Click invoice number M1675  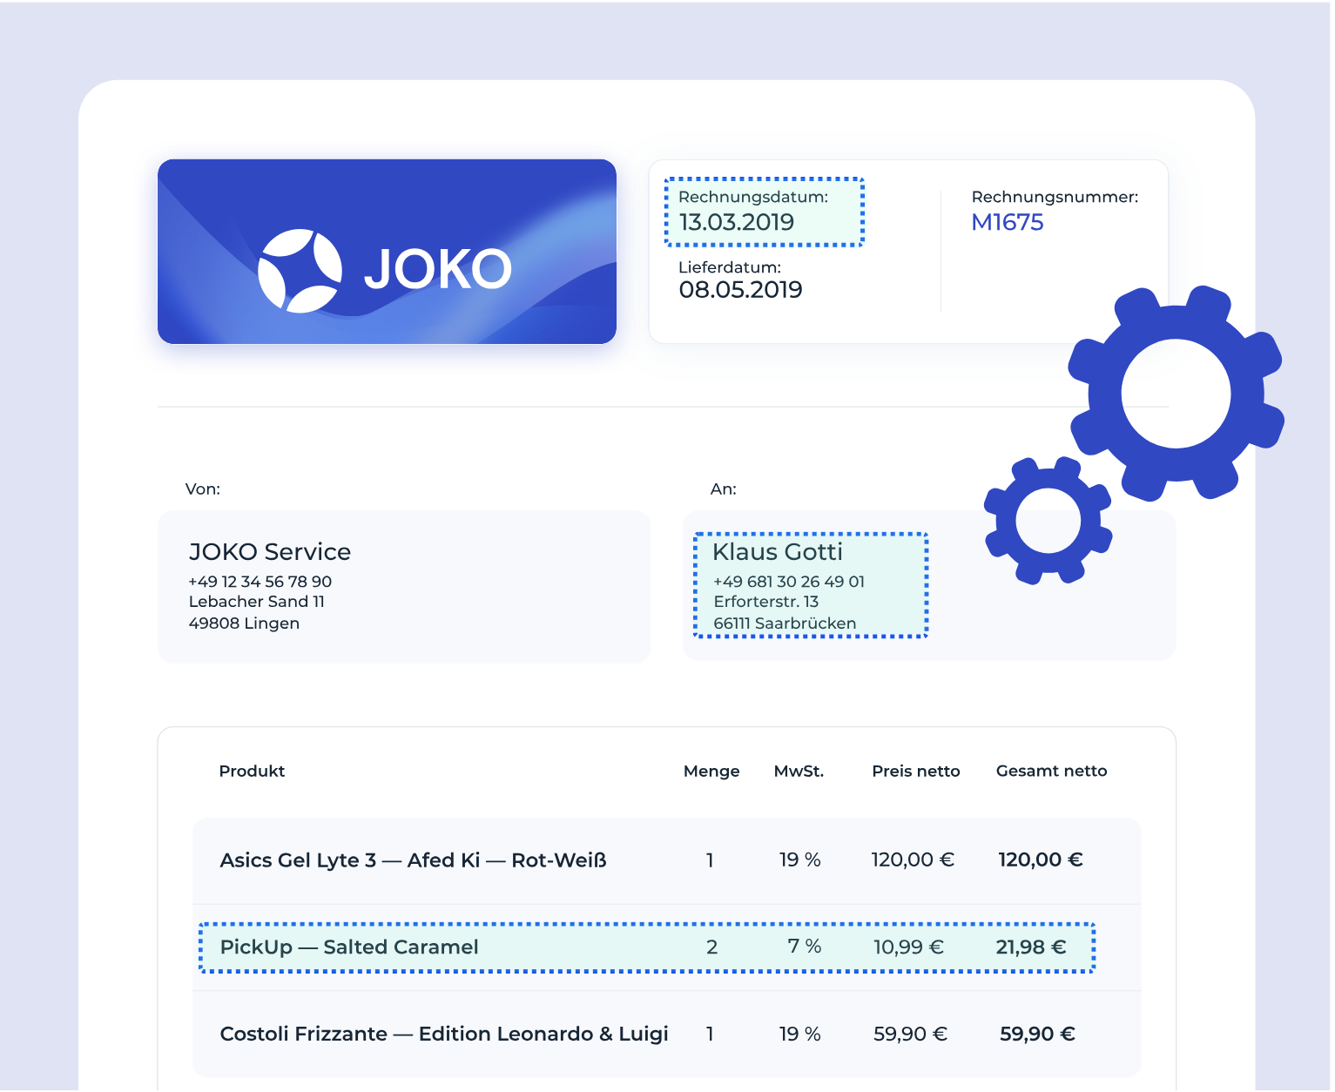pos(1008,222)
